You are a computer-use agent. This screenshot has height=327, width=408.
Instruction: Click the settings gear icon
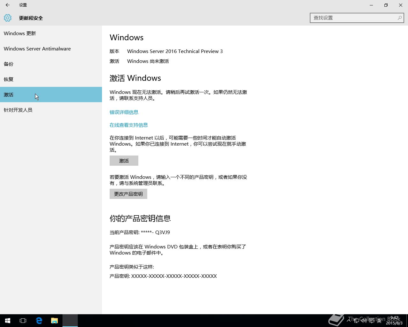(8, 18)
